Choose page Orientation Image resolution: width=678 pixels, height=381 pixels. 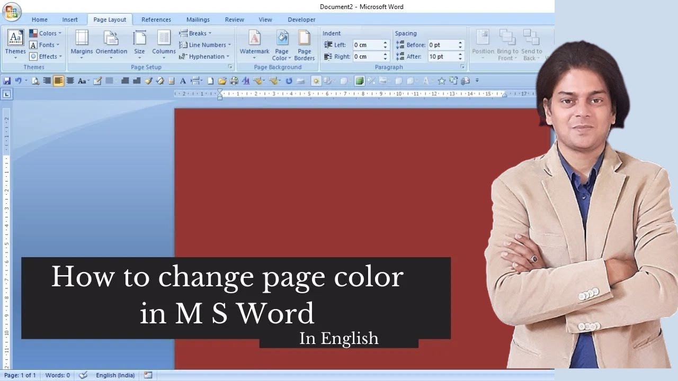pyautogui.click(x=111, y=44)
